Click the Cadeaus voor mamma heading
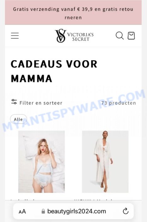Image resolution: width=147 pixels, height=222 pixels. tap(54, 71)
